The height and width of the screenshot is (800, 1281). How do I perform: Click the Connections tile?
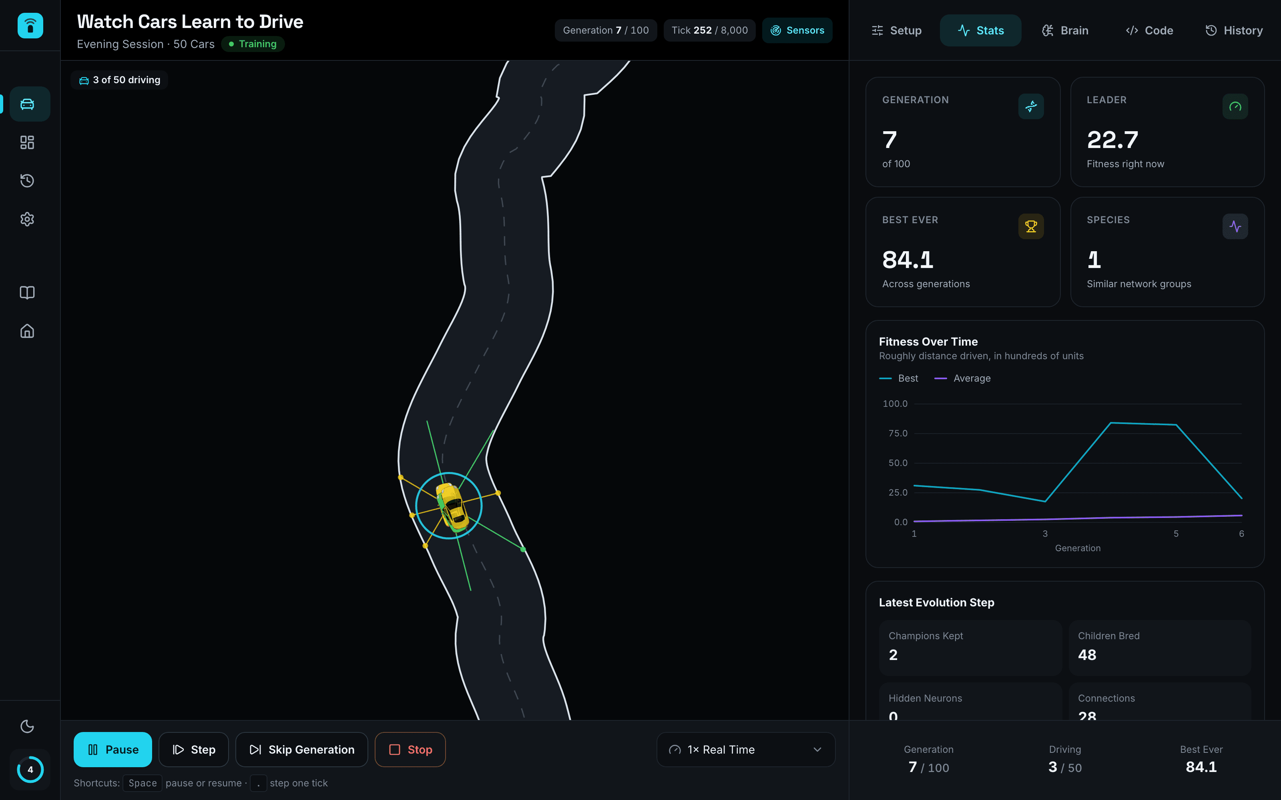click(x=1160, y=701)
